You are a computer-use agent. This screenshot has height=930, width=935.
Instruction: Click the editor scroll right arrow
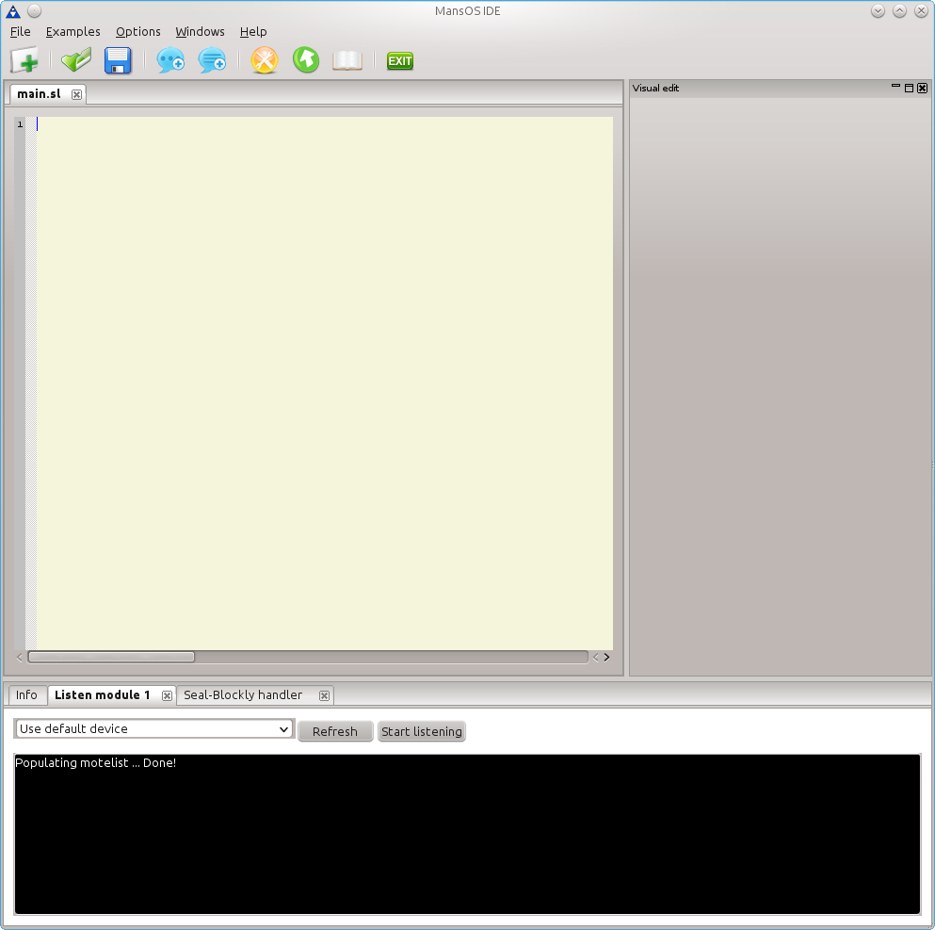[606, 657]
